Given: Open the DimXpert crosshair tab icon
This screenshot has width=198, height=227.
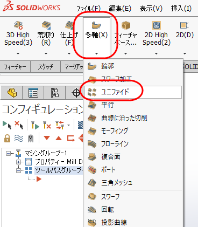Looking at the screenshot, I should click(76, 93).
